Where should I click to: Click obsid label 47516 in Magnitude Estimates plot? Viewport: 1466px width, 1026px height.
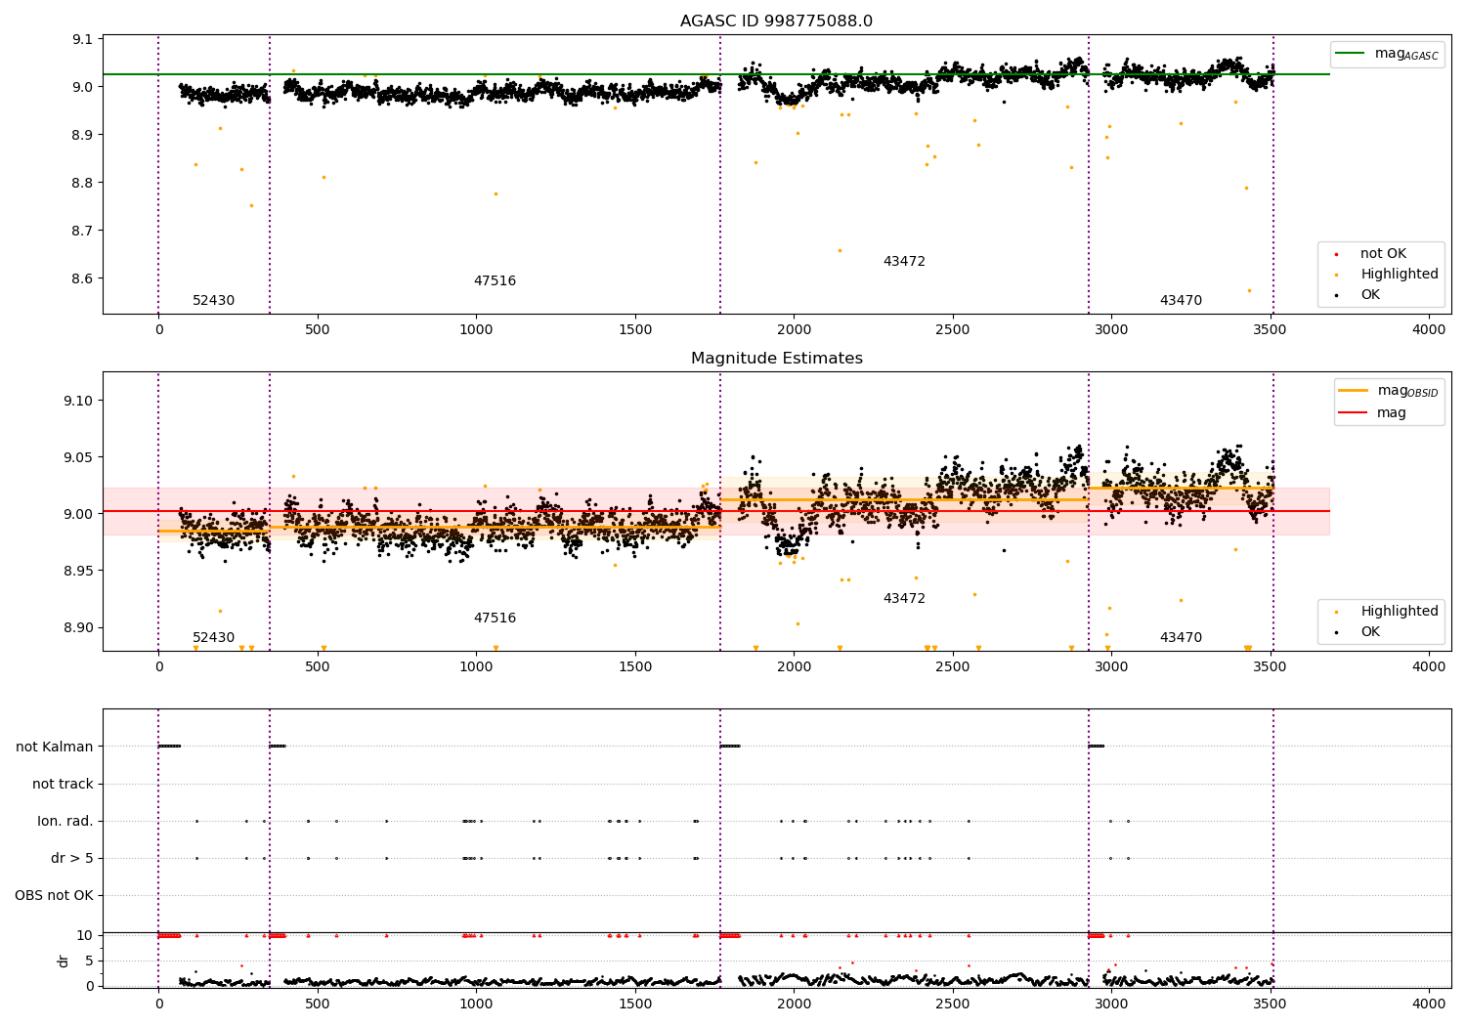click(495, 619)
